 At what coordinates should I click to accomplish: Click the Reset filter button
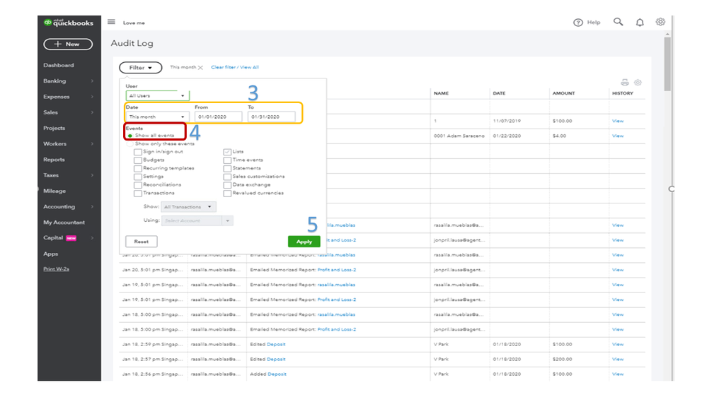pos(141,242)
